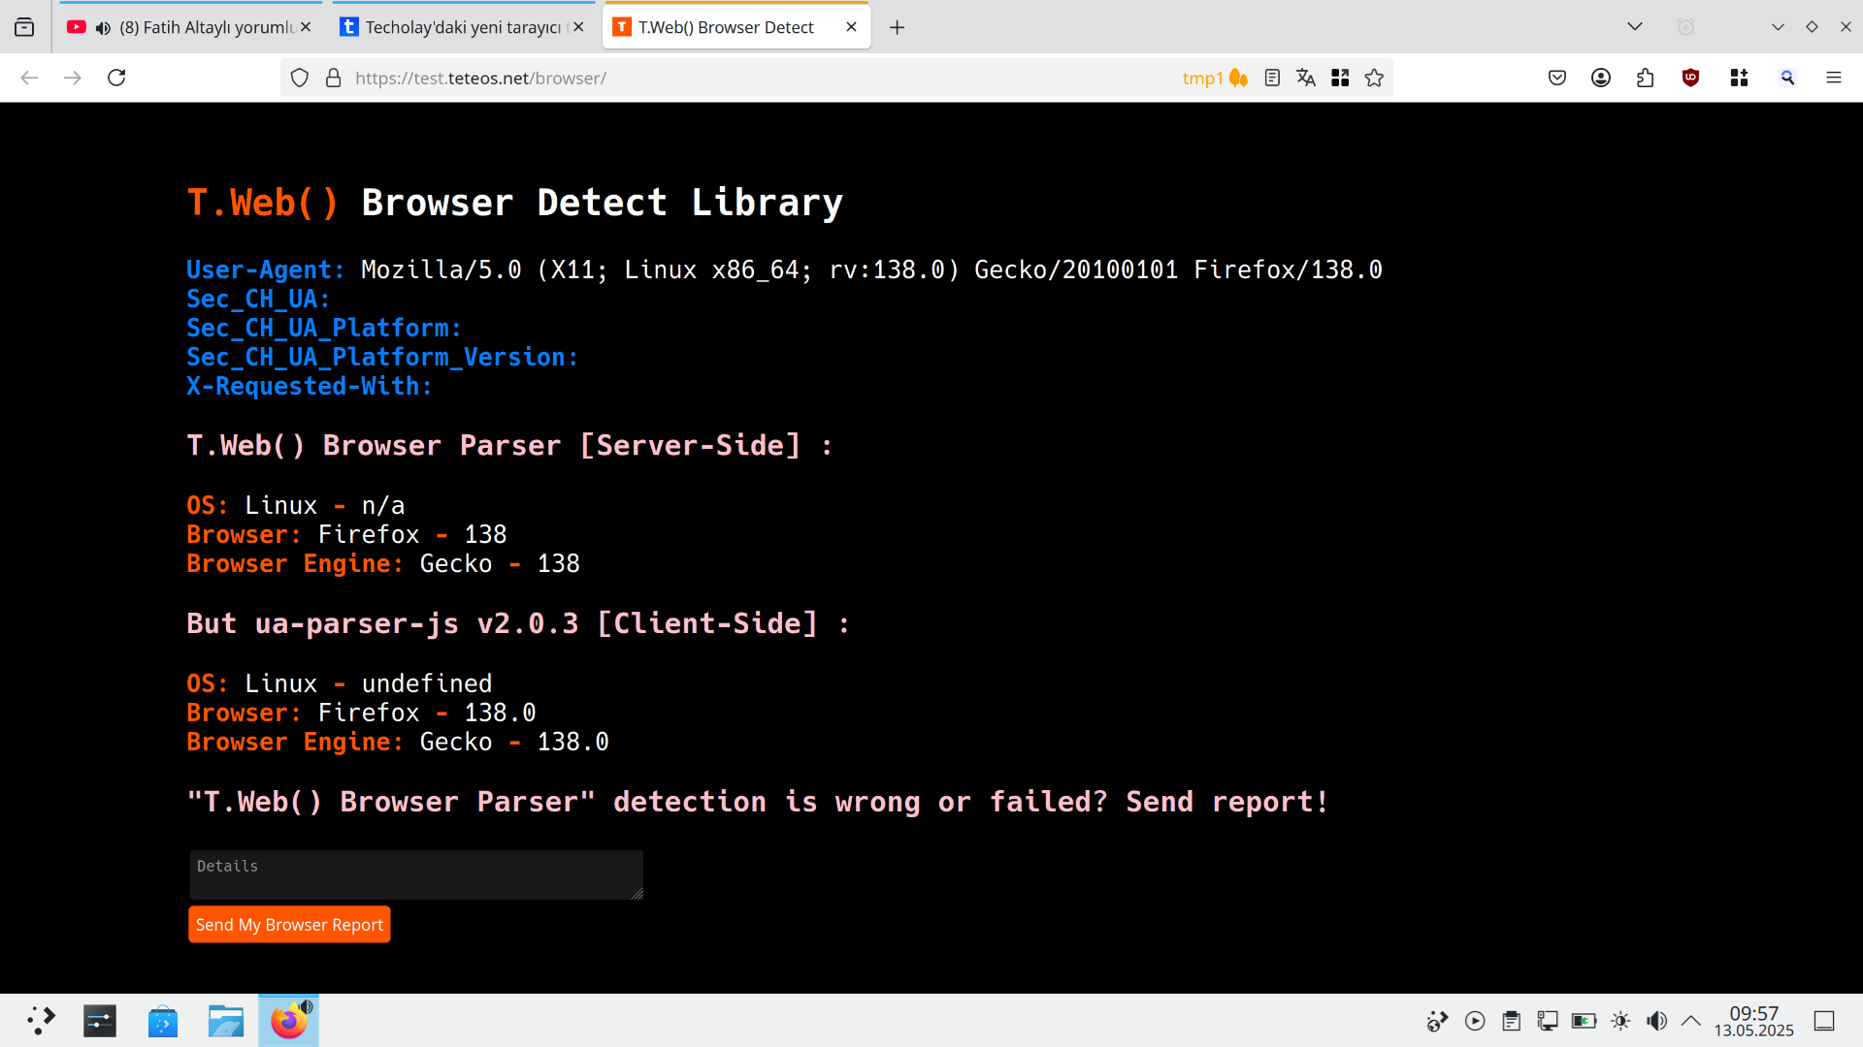Toggle reader view for this page
The height and width of the screenshot is (1047, 1863).
coord(1272,78)
